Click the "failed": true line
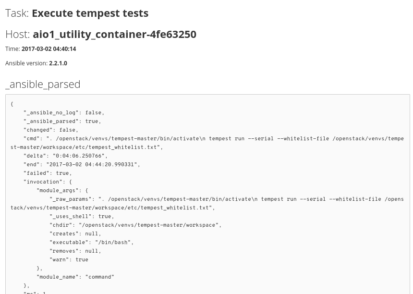This screenshot has height=294, width=413. 48,173
